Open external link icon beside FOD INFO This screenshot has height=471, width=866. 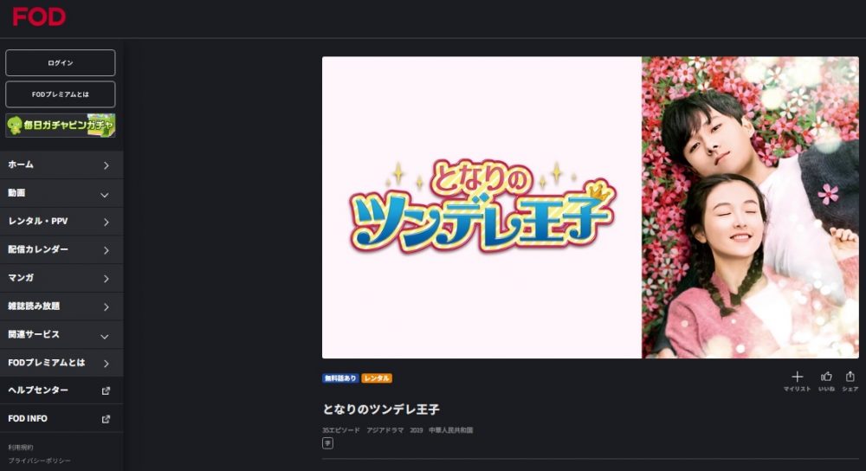106,419
